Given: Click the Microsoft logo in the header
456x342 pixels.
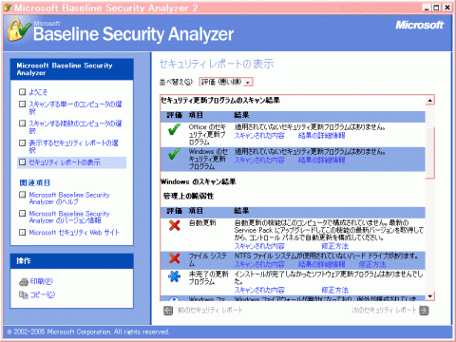Looking at the screenshot, I should point(420,25).
